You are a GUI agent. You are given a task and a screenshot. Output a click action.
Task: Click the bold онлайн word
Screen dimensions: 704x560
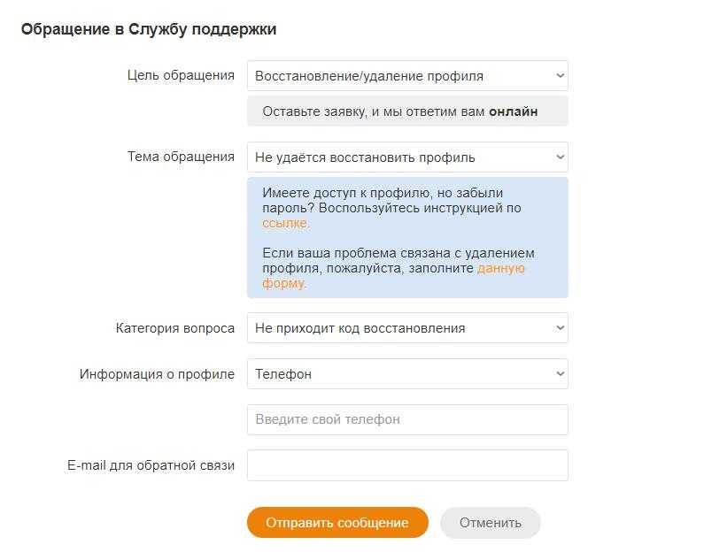pyautogui.click(x=514, y=111)
